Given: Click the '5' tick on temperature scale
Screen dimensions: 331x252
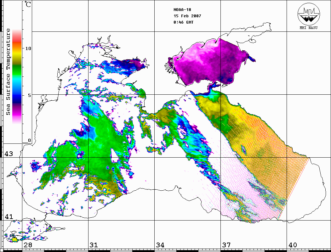Looking at the screenshot, I should click(29, 96).
